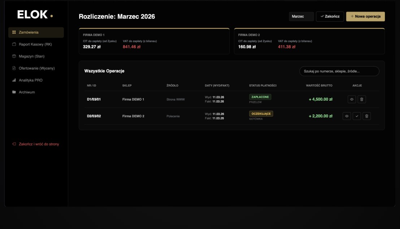
Task: Create a Nowa operacja
Action: click(365, 17)
